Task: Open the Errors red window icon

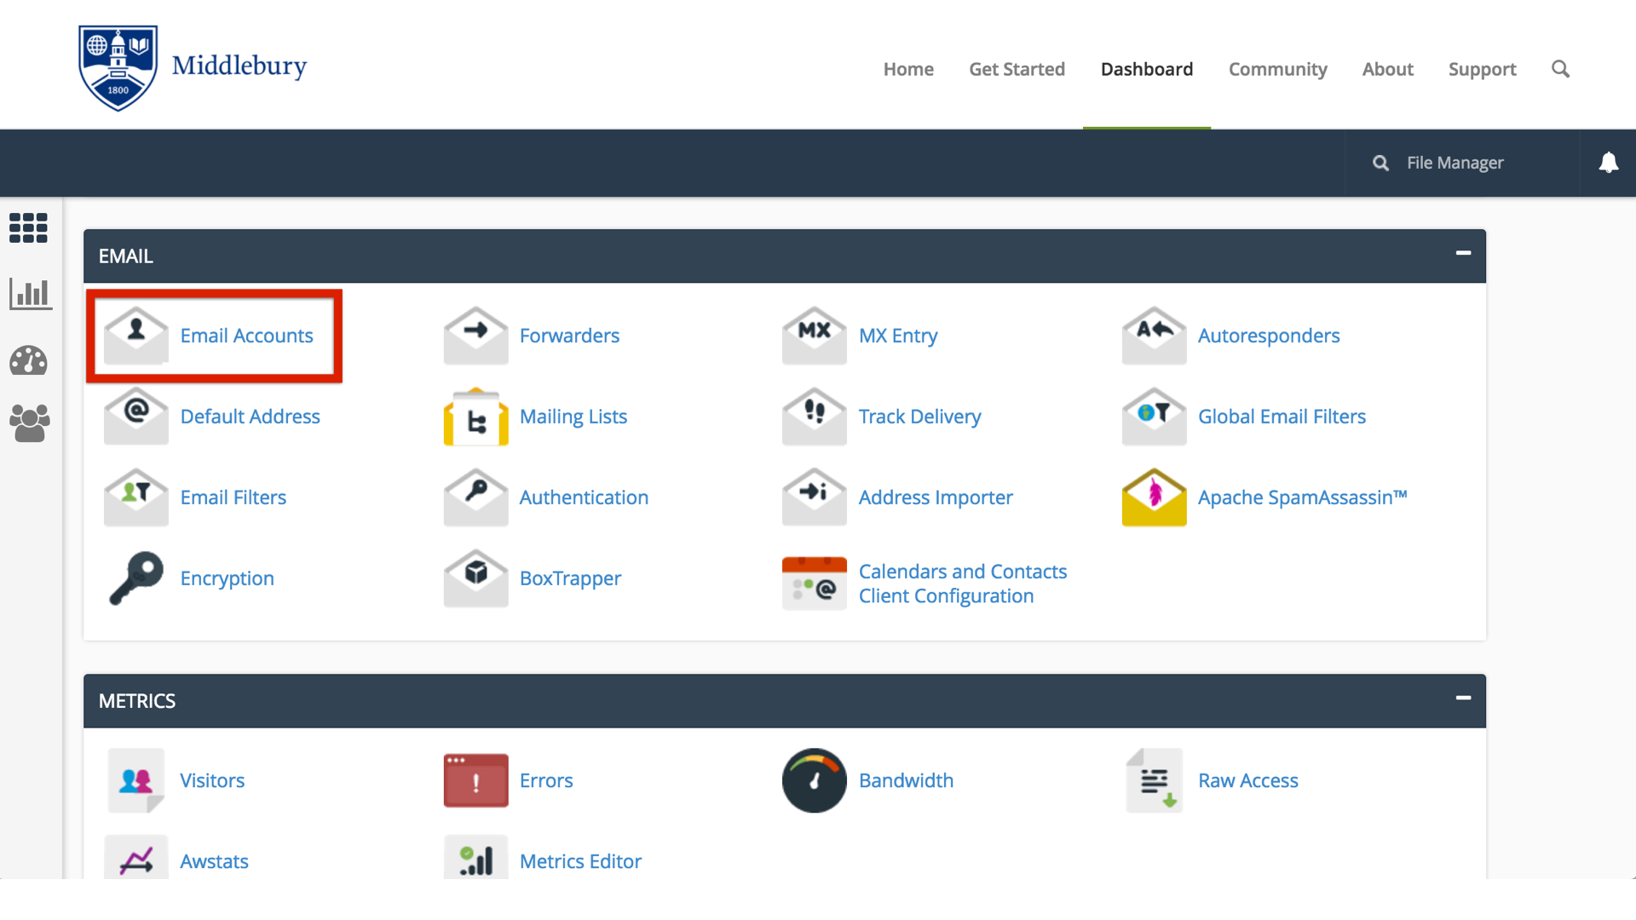Action: pyautogui.click(x=475, y=780)
